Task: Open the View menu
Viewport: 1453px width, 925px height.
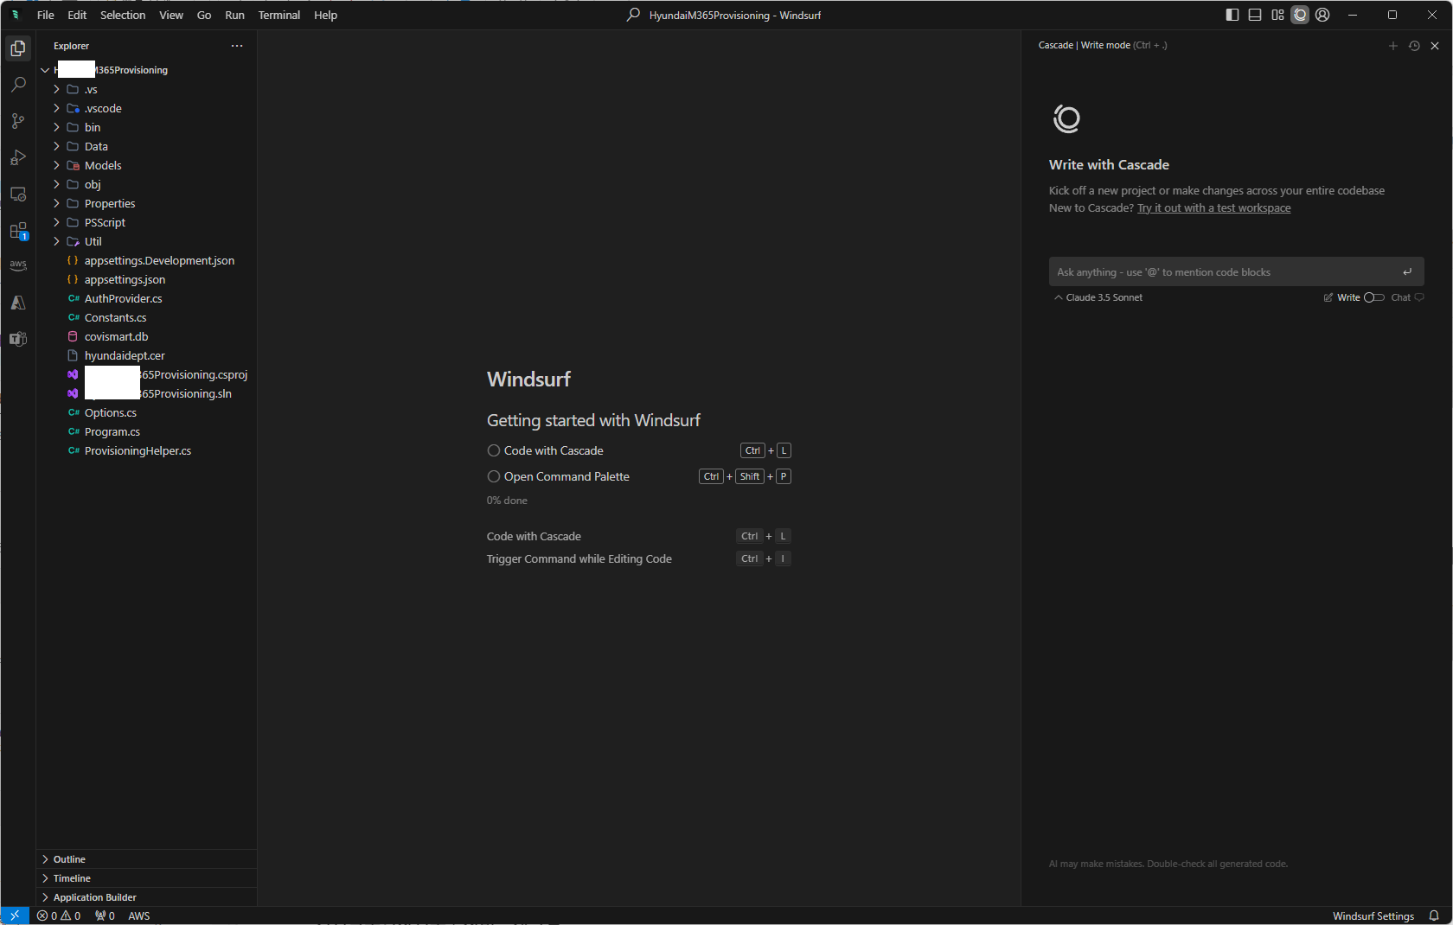Action: tap(171, 15)
